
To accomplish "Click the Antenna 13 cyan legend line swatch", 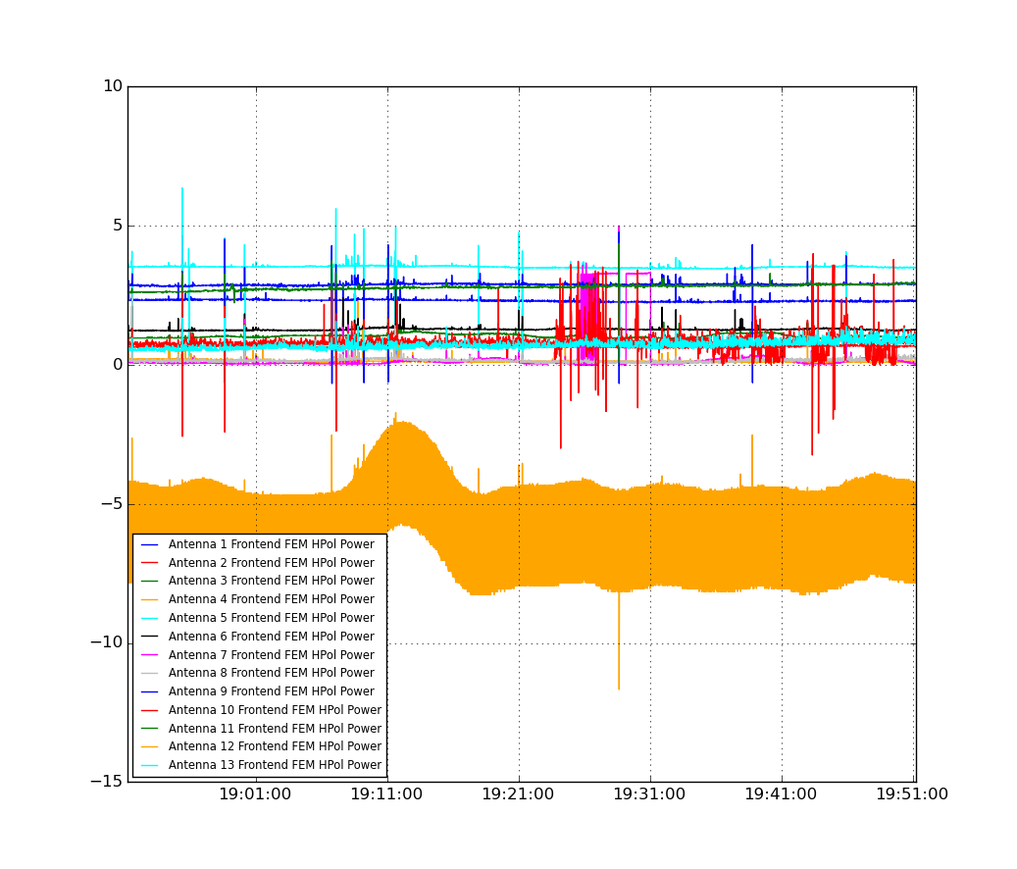I will [x=150, y=765].
